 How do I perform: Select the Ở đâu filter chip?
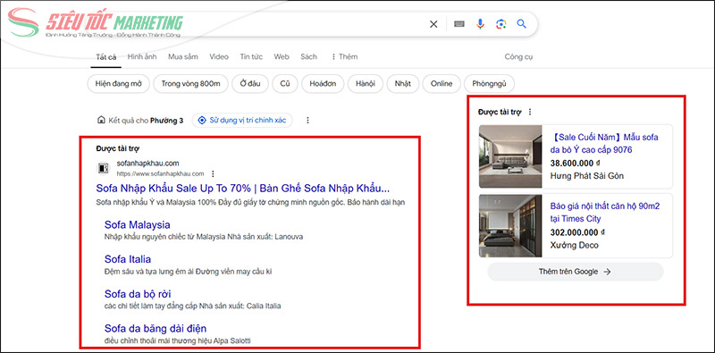250,84
